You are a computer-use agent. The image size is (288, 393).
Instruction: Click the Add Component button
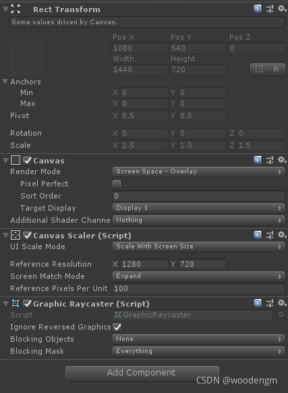point(142,373)
